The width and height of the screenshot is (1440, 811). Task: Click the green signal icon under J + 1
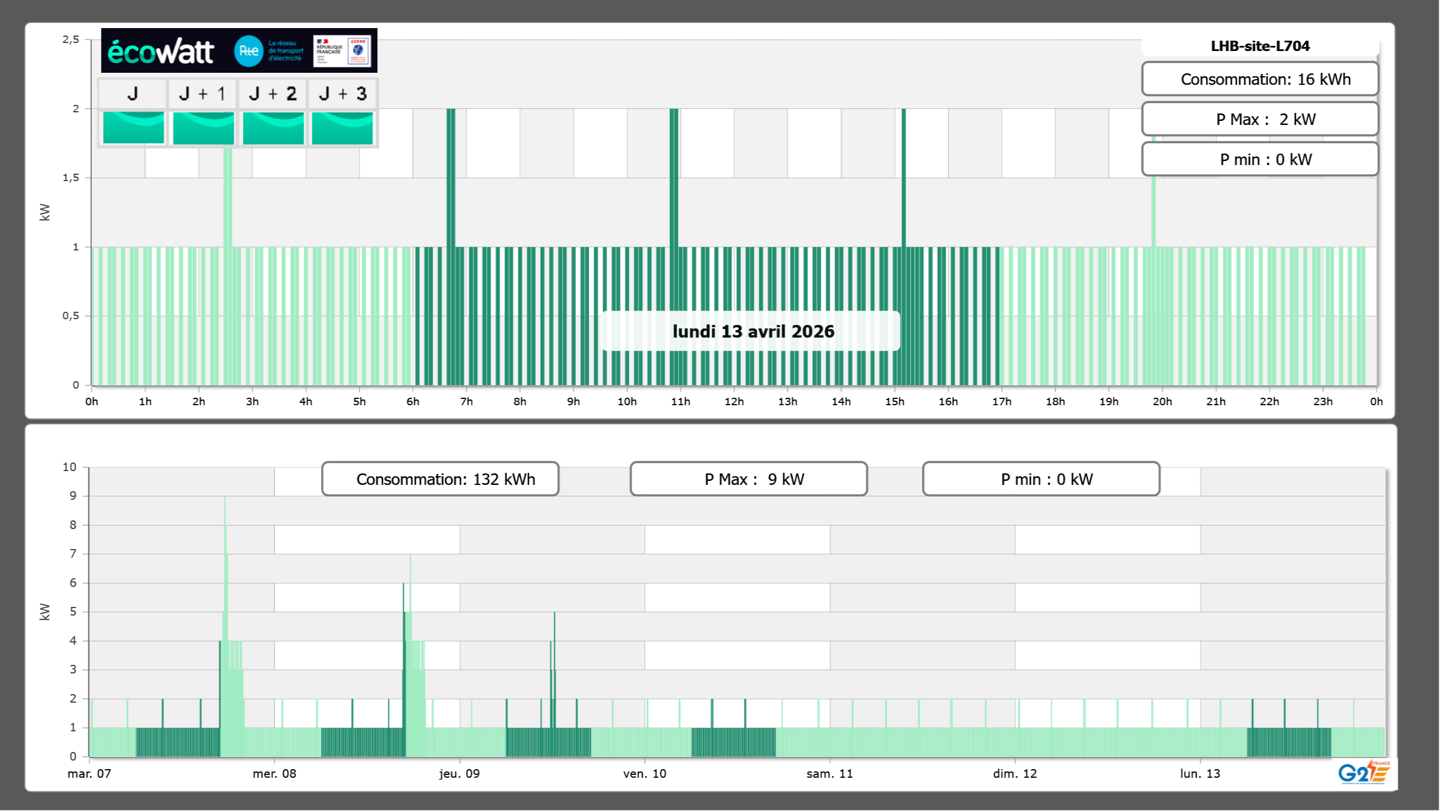[203, 128]
